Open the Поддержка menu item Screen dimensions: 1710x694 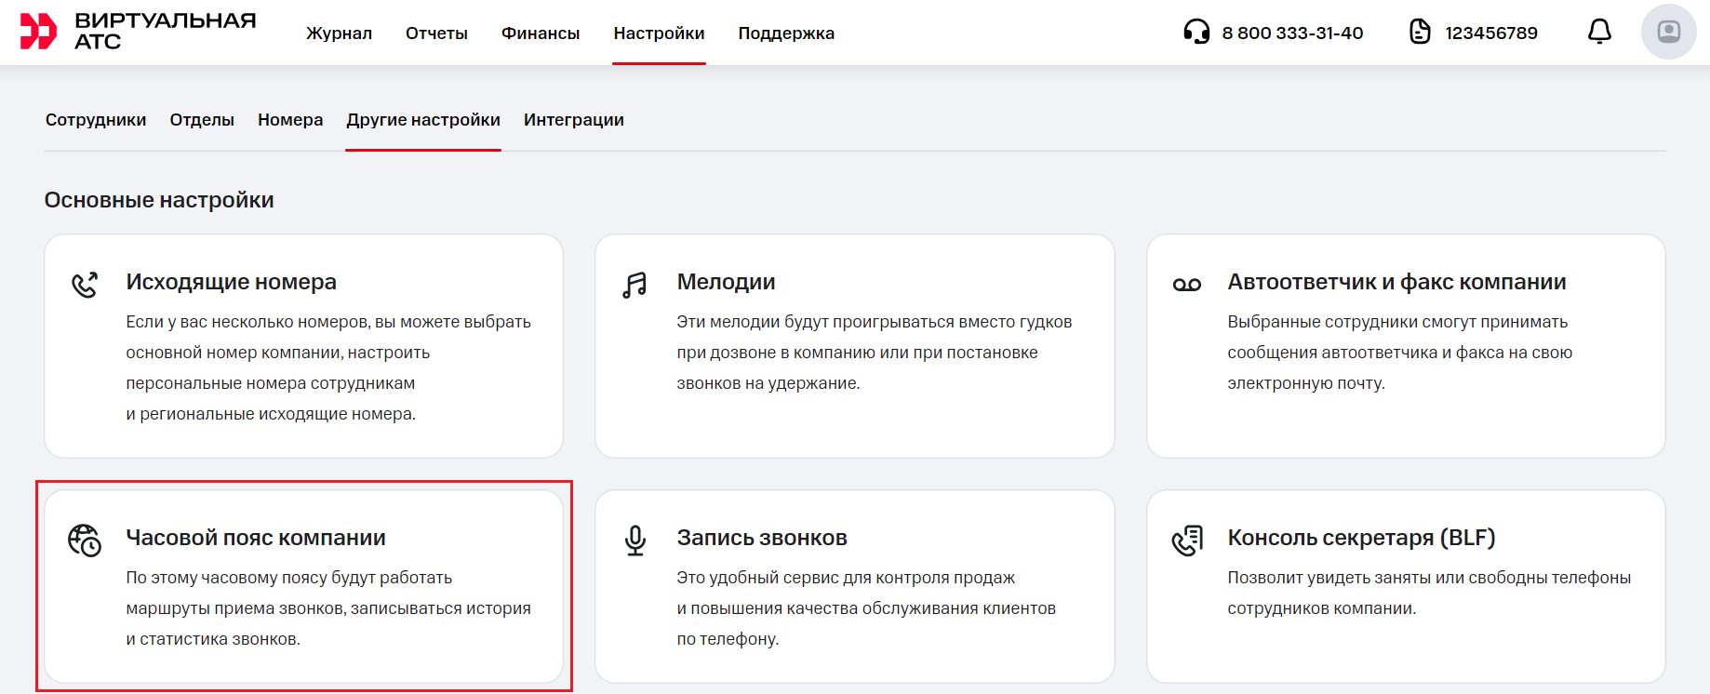pos(786,33)
